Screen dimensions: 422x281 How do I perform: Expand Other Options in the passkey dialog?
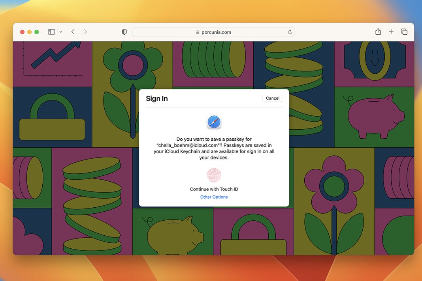(214, 197)
